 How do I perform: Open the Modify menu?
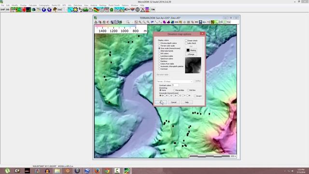[x=15, y=5]
